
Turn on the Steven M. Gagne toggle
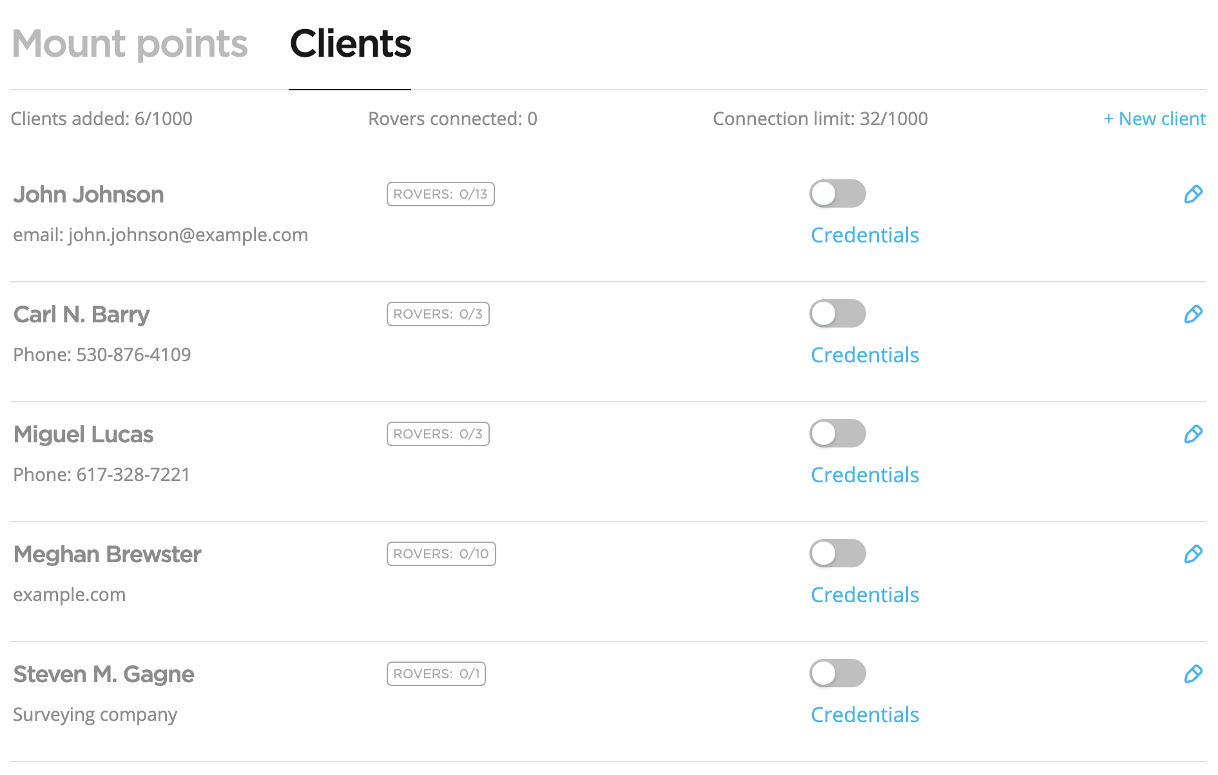point(837,673)
